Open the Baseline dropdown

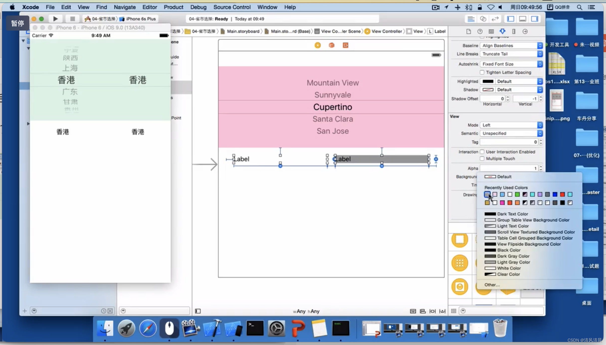coord(511,45)
